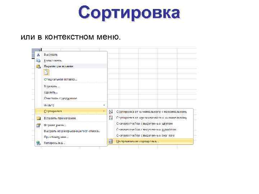
Task: Expand the Фильтр submenu arrow
Action: [x=104, y=105]
